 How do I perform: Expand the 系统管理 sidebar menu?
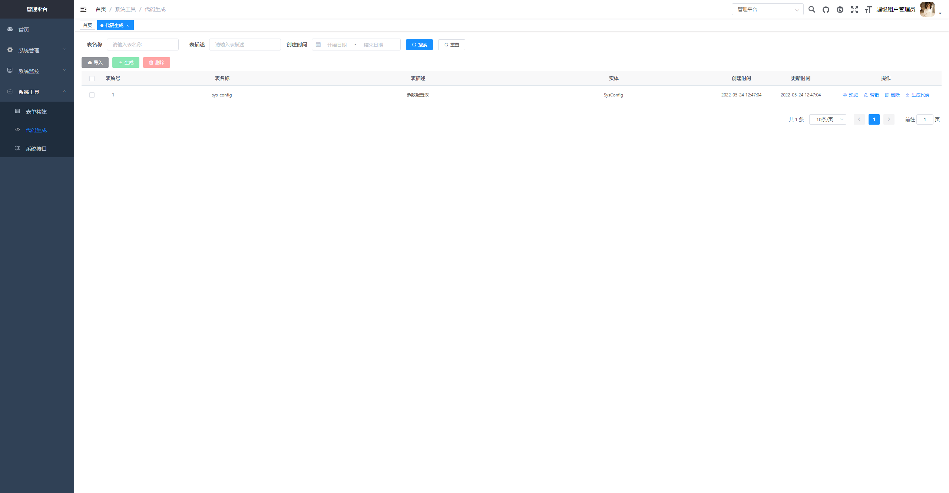point(37,50)
